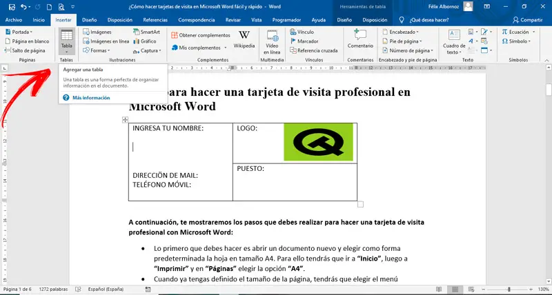Click the 1272 palabras word count
This screenshot has height=295, width=552.
53,289
